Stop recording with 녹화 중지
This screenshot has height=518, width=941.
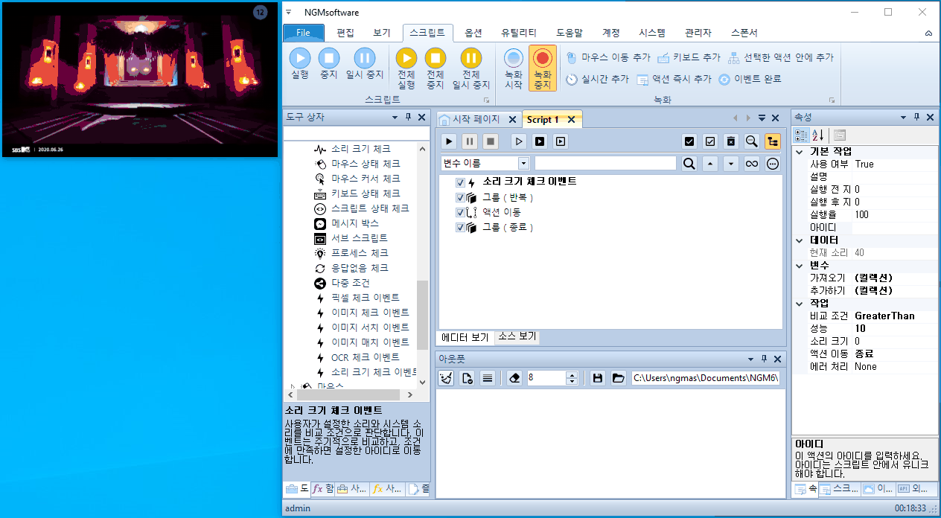(543, 68)
